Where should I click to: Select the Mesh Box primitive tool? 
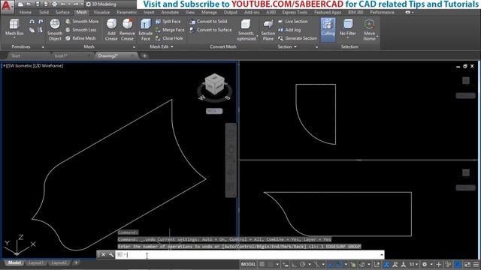click(x=14, y=27)
